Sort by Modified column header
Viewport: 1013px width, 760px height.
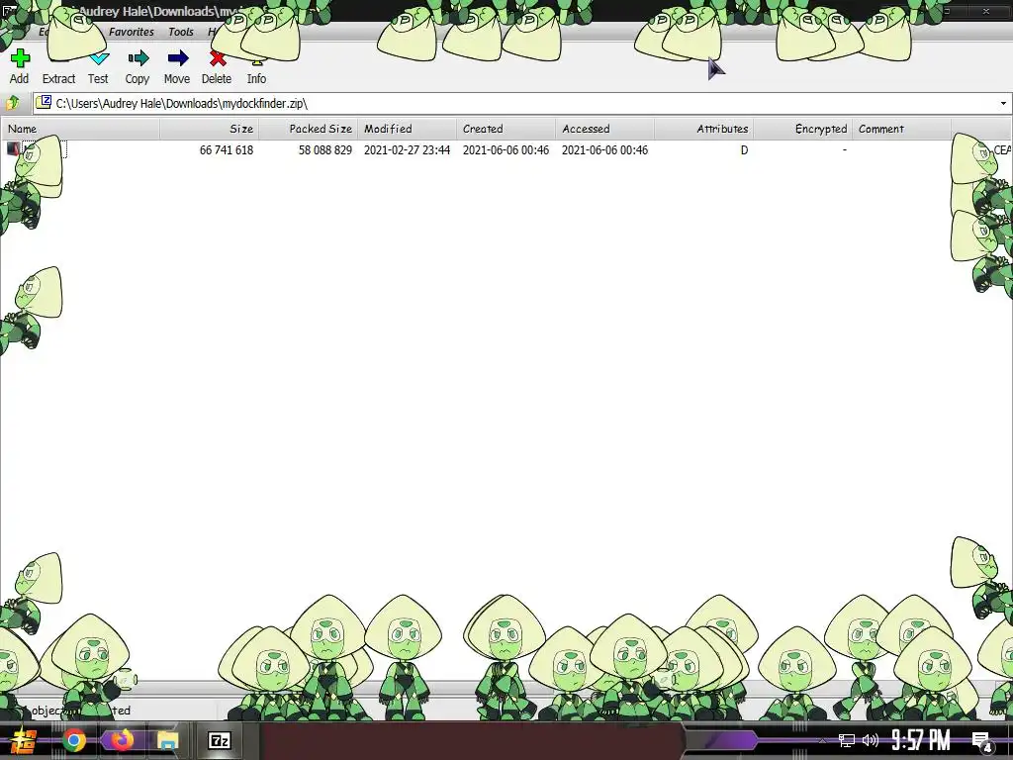tap(407, 129)
